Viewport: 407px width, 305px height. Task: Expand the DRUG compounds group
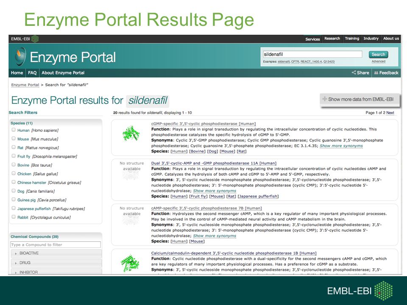coord(56,263)
